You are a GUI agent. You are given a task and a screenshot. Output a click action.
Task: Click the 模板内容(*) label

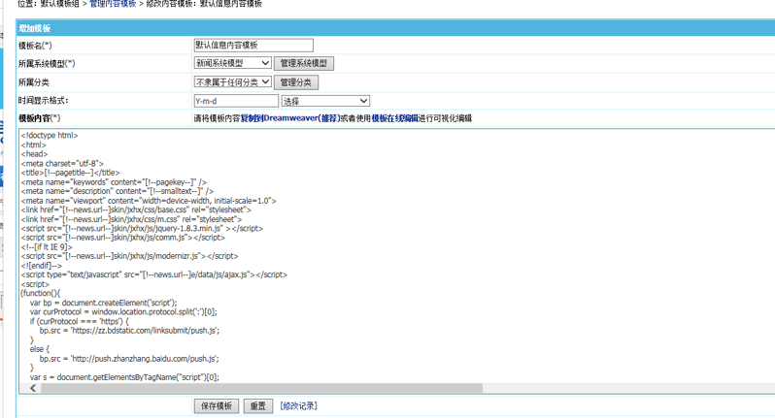(40, 118)
